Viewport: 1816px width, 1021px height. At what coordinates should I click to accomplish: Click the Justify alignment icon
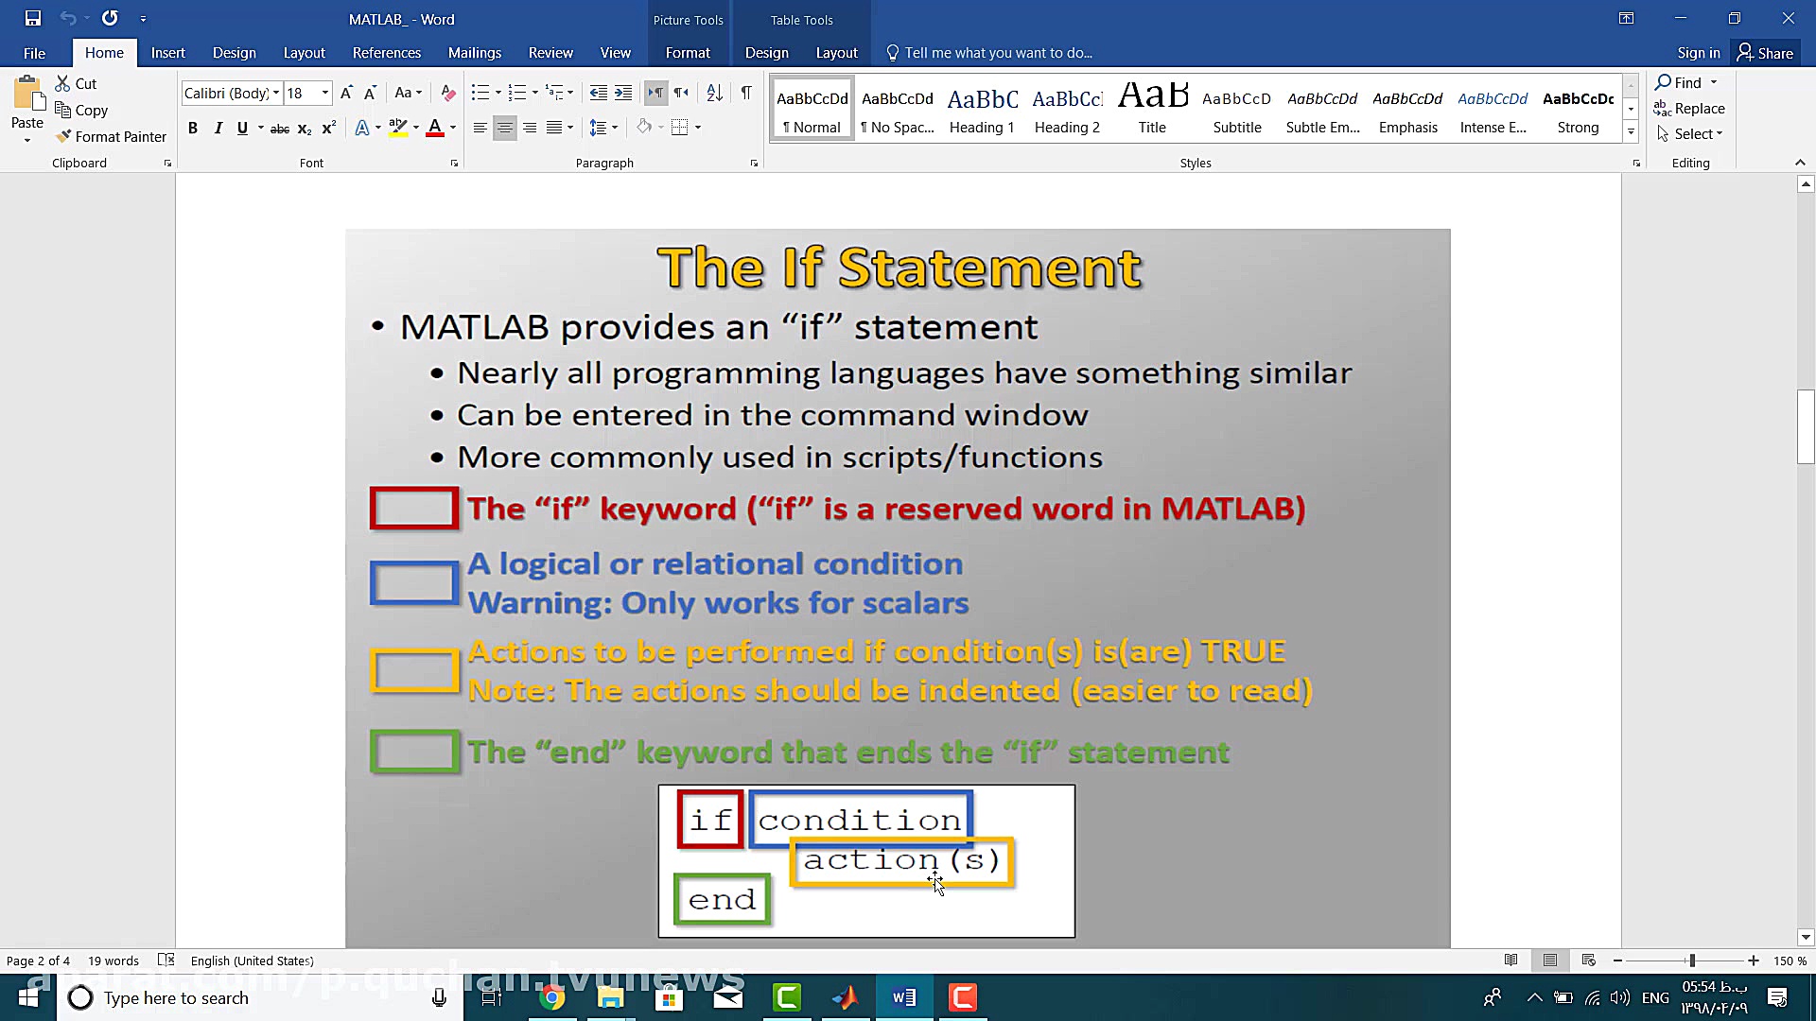click(554, 128)
